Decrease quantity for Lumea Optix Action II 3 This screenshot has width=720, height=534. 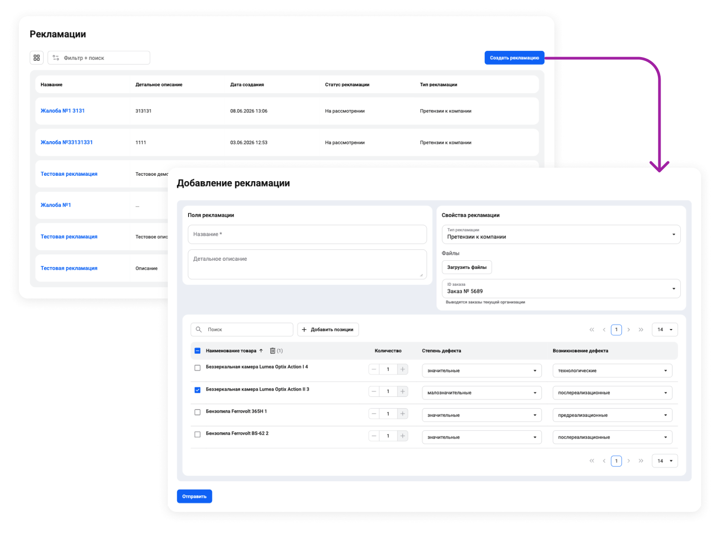pos(374,392)
